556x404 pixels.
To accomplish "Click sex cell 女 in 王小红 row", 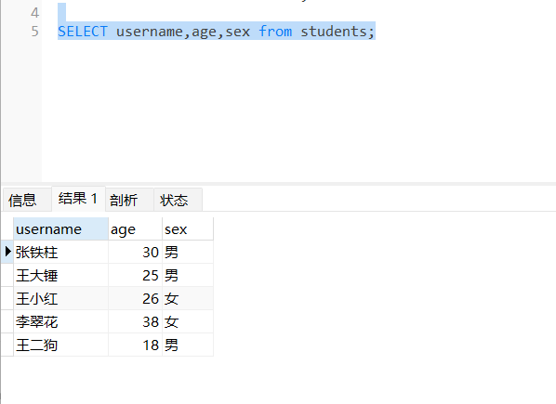I will coord(188,298).
